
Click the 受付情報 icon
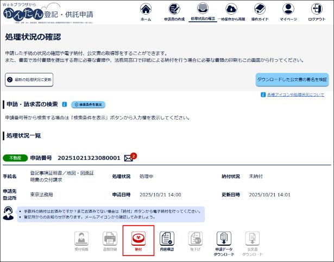[81, 239]
